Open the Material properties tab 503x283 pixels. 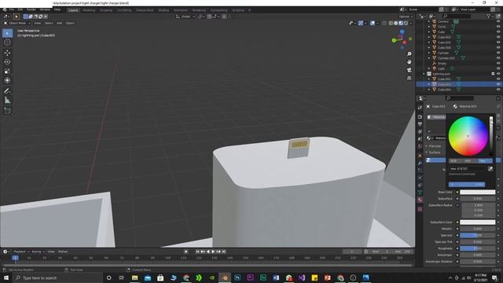pyautogui.click(x=420, y=200)
